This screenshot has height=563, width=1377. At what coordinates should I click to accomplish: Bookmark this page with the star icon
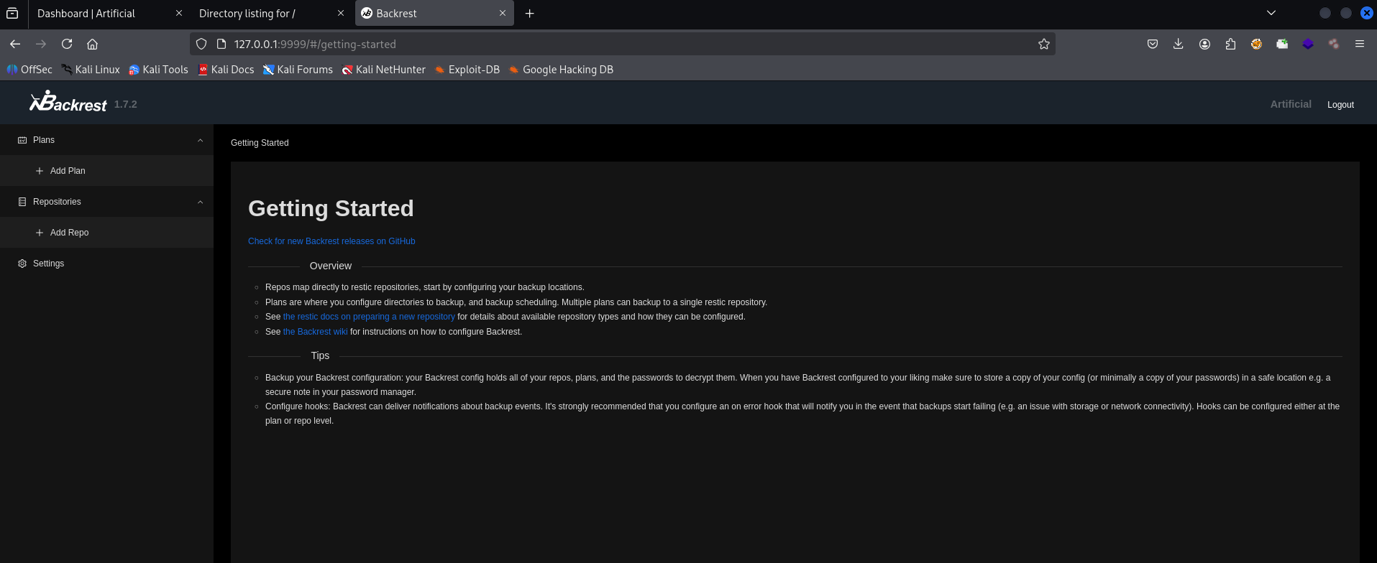tap(1043, 44)
